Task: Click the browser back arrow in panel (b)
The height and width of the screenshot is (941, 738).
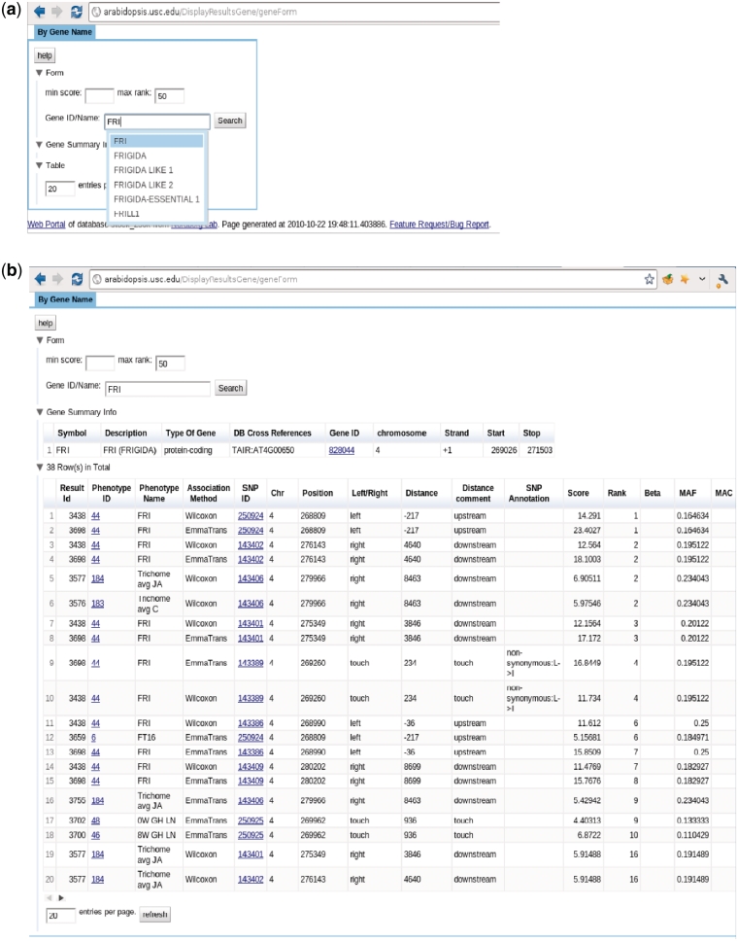Action: (40, 278)
